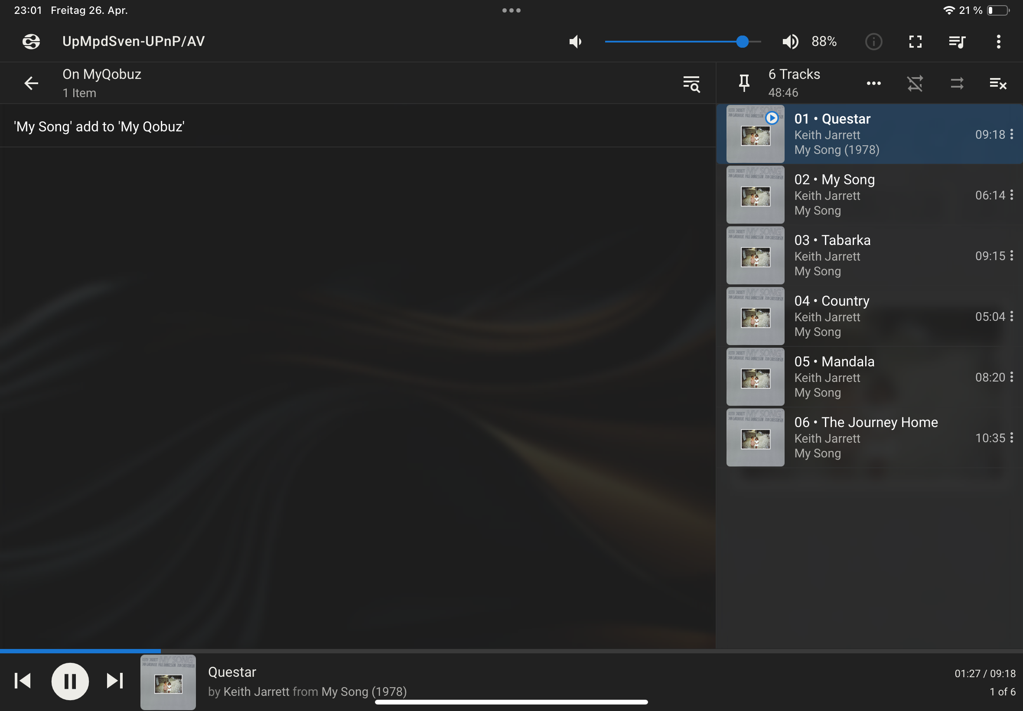
Task: Open queue options three-dot menu
Action: (x=873, y=83)
